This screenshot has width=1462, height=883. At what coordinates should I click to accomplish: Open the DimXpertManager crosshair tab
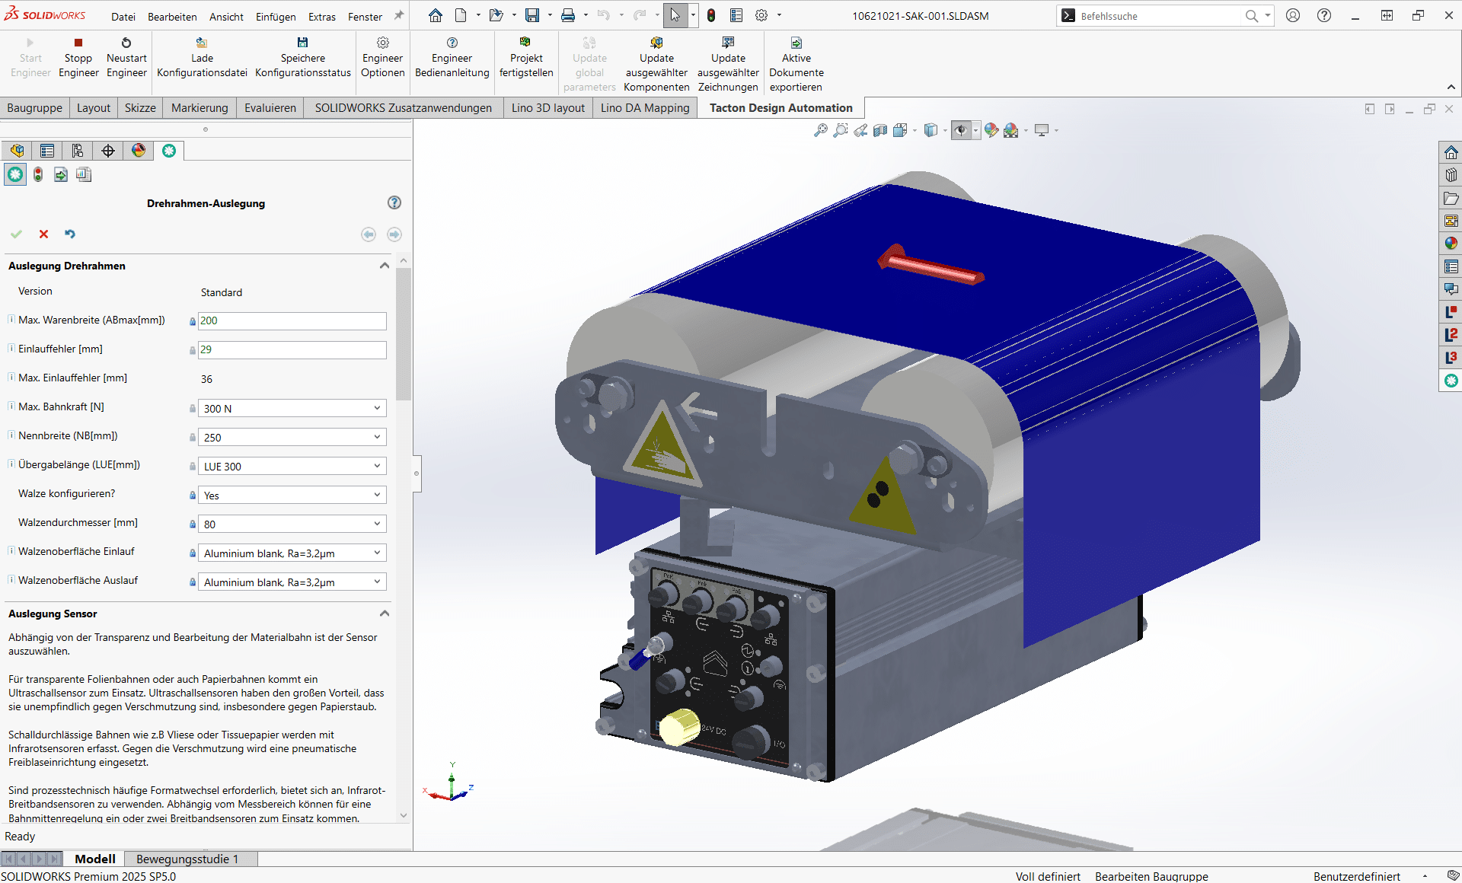click(108, 151)
